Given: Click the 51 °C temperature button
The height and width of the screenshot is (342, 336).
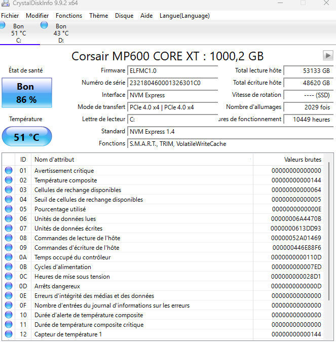Looking at the screenshot, I should click(27, 136).
